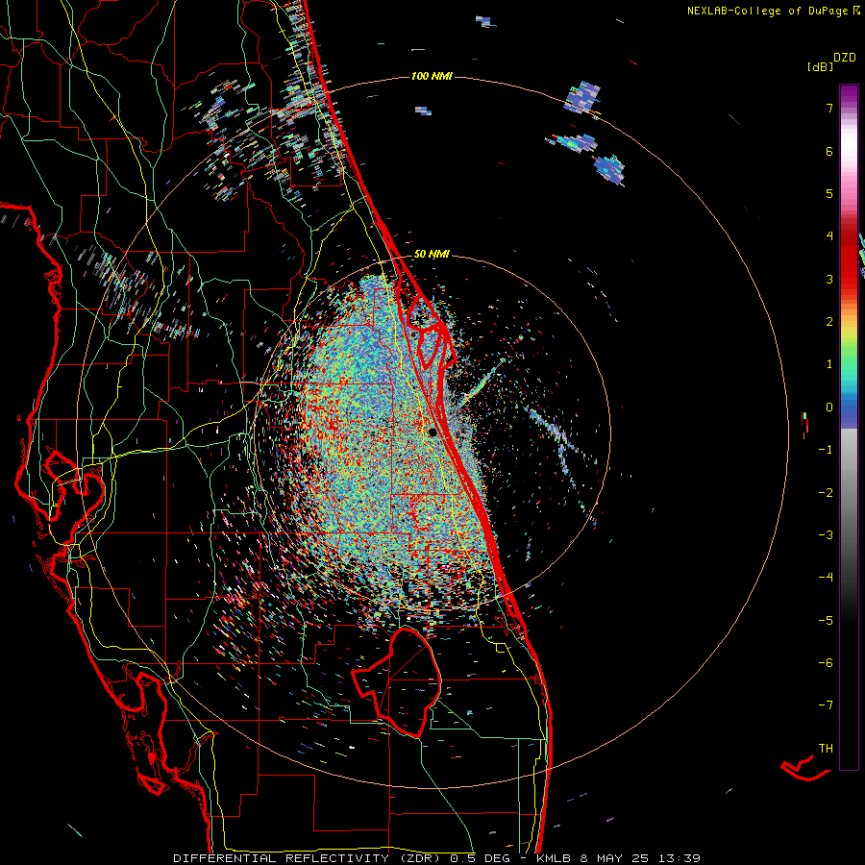
Task: Select the -7 value on the color scale
Action: [x=826, y=705]
